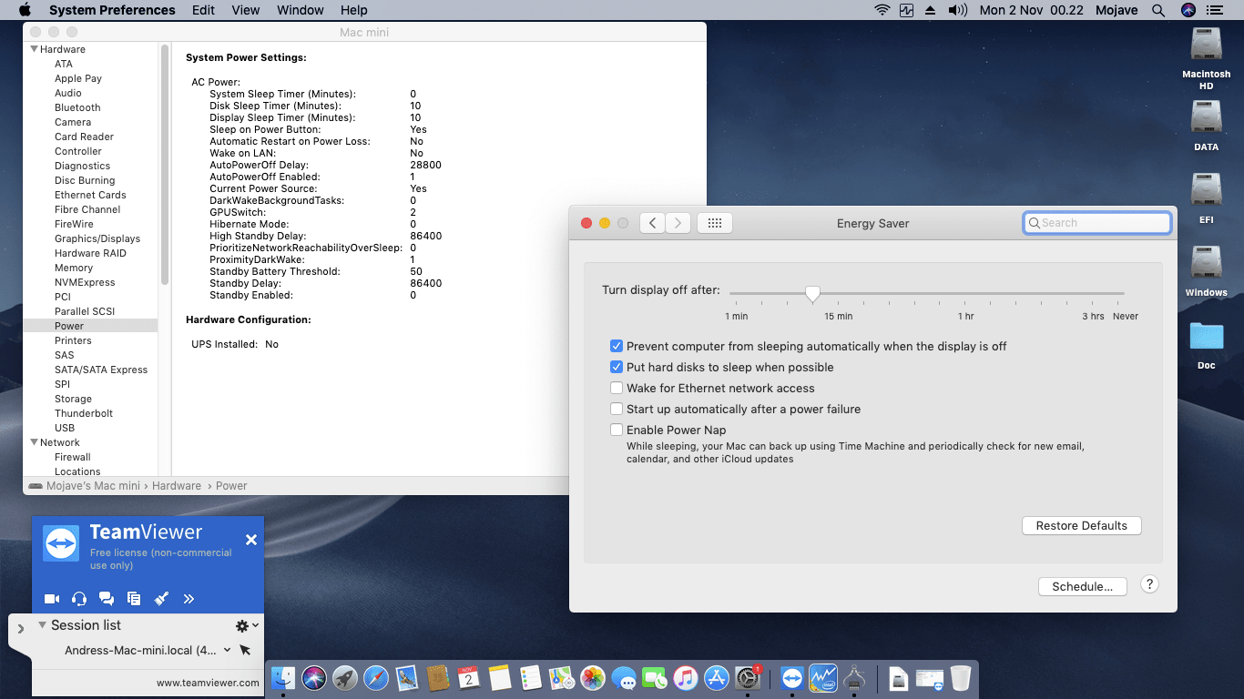1244x699 pixels.
Task: Click the Show All grid icon in Energy Saver
Action: point(715,223)
